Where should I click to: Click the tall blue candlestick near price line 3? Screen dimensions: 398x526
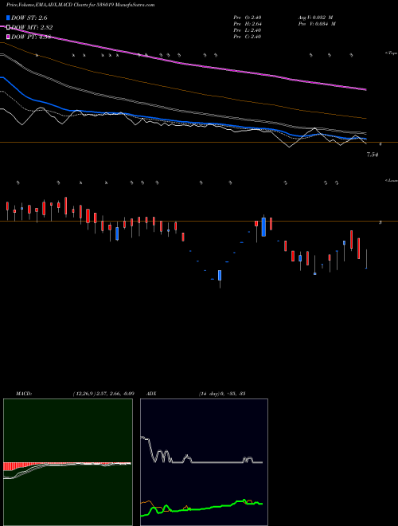click(263, 227)
